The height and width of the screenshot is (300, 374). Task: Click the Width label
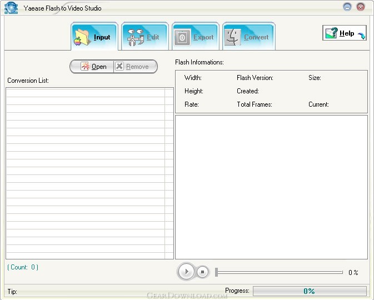click(x=193, y=78)
